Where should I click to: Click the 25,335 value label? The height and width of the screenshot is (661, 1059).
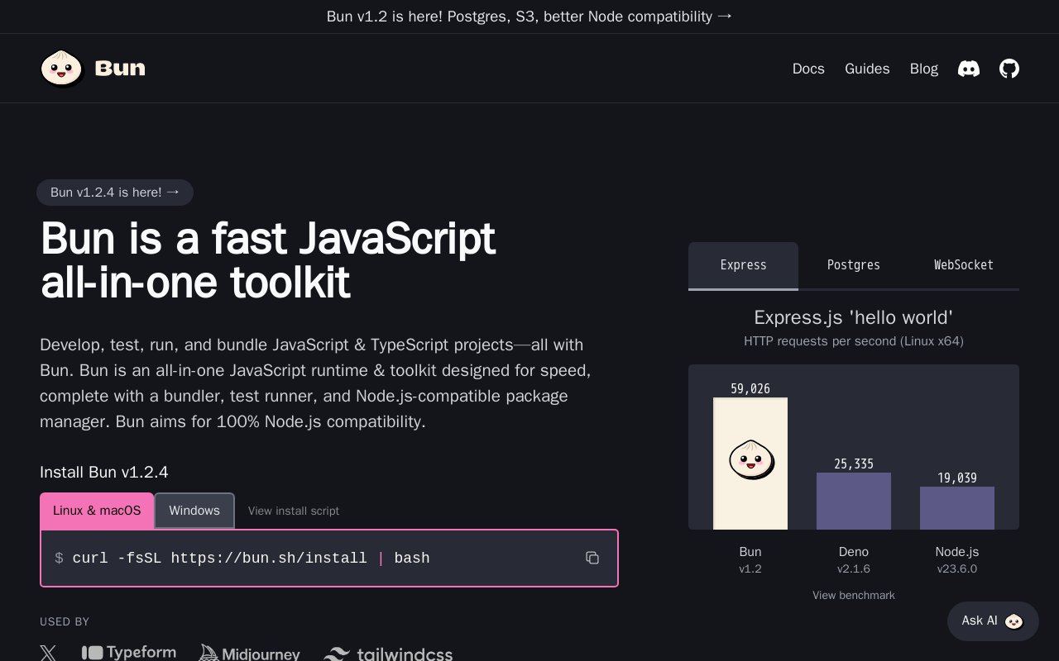point(854,464)
